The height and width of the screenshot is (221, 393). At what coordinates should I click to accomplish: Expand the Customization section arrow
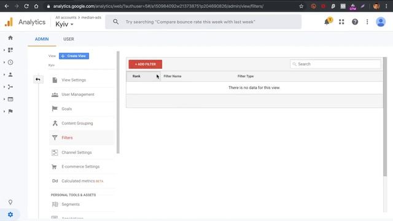point(4,50)
